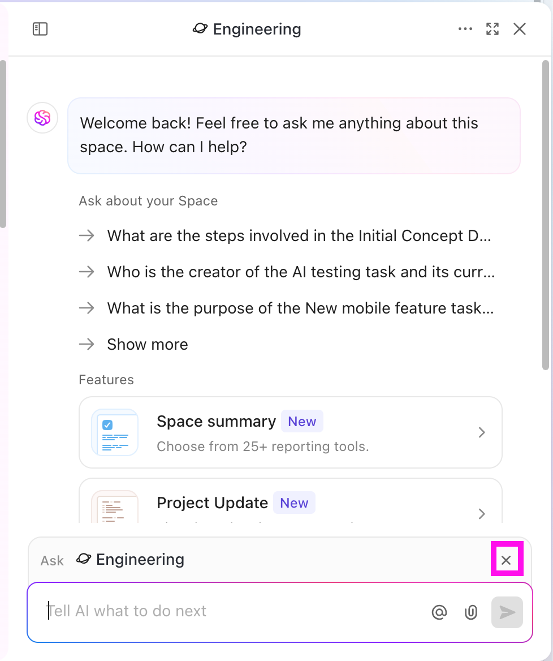Remove the Engineering context chip
This screenshot has height=661, width=553.
pyautogui.click(x=506, y=560)
